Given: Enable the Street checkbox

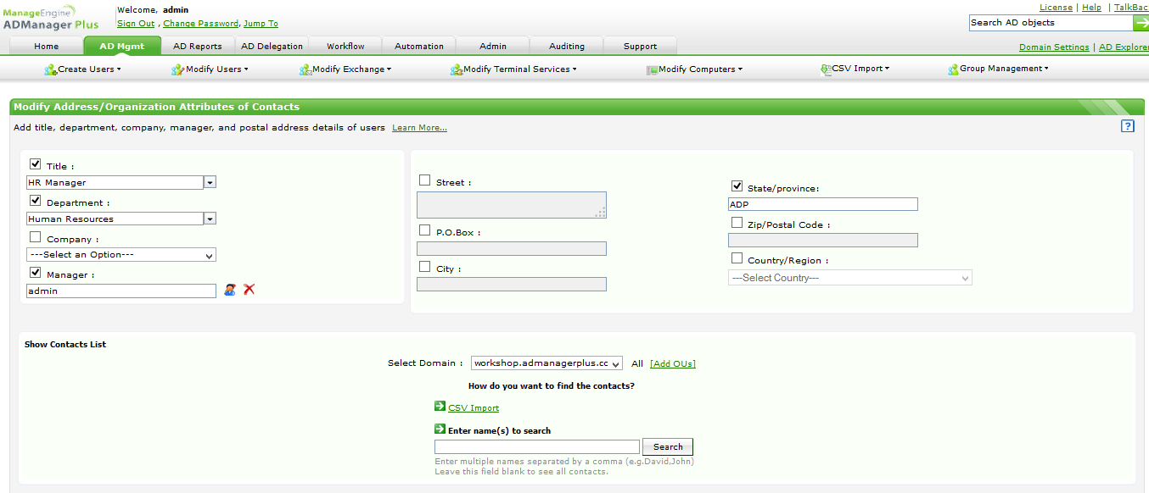Looking at the screenshot, I should click(425, 180).
